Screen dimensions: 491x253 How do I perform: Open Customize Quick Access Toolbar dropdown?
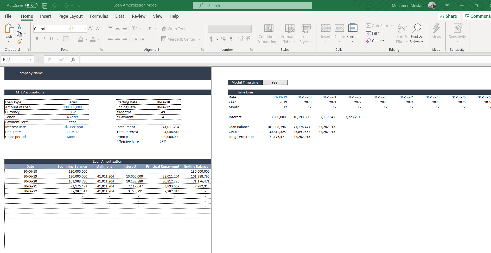point(79,5)
